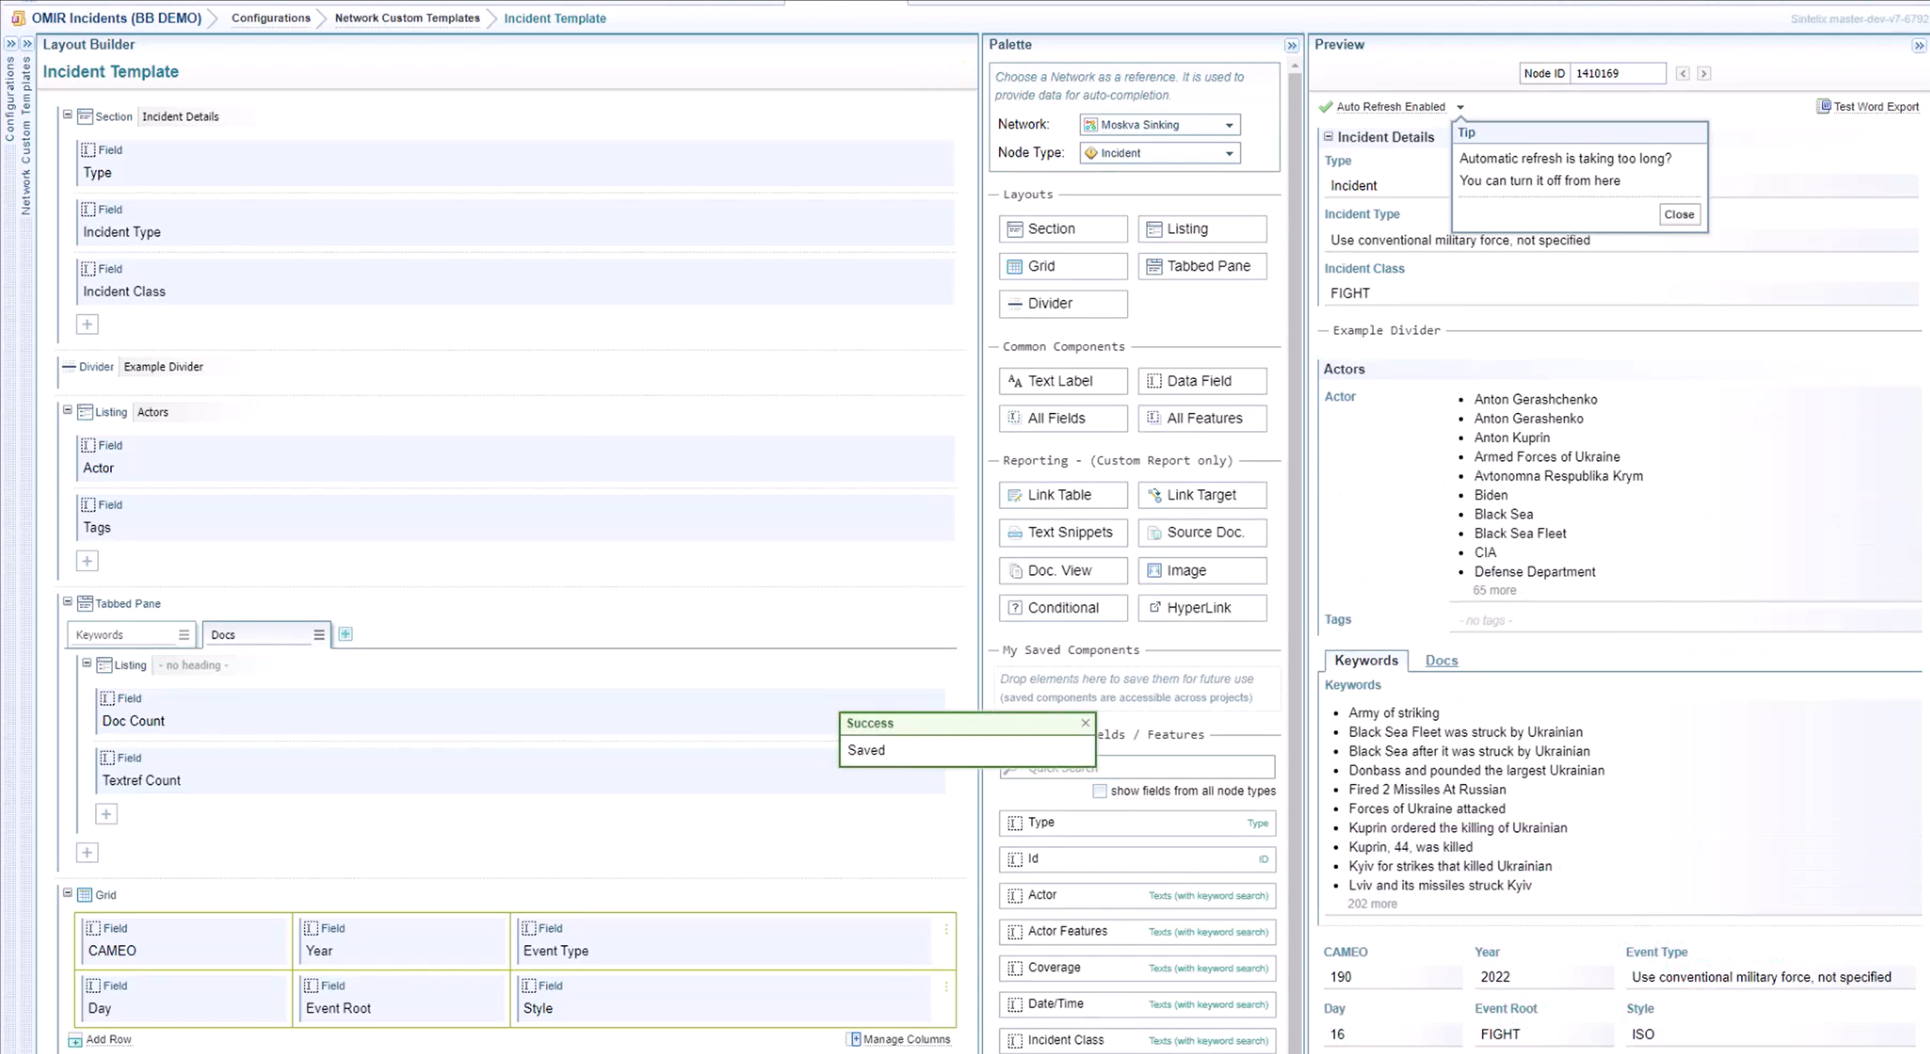Collapse the Palette panel with double arrows
This screenshot has height=1054, width=1930.
click(x=1292, y=46)
